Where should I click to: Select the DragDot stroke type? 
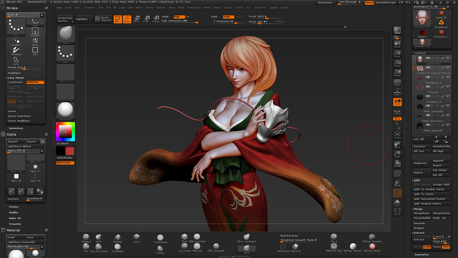16,42
